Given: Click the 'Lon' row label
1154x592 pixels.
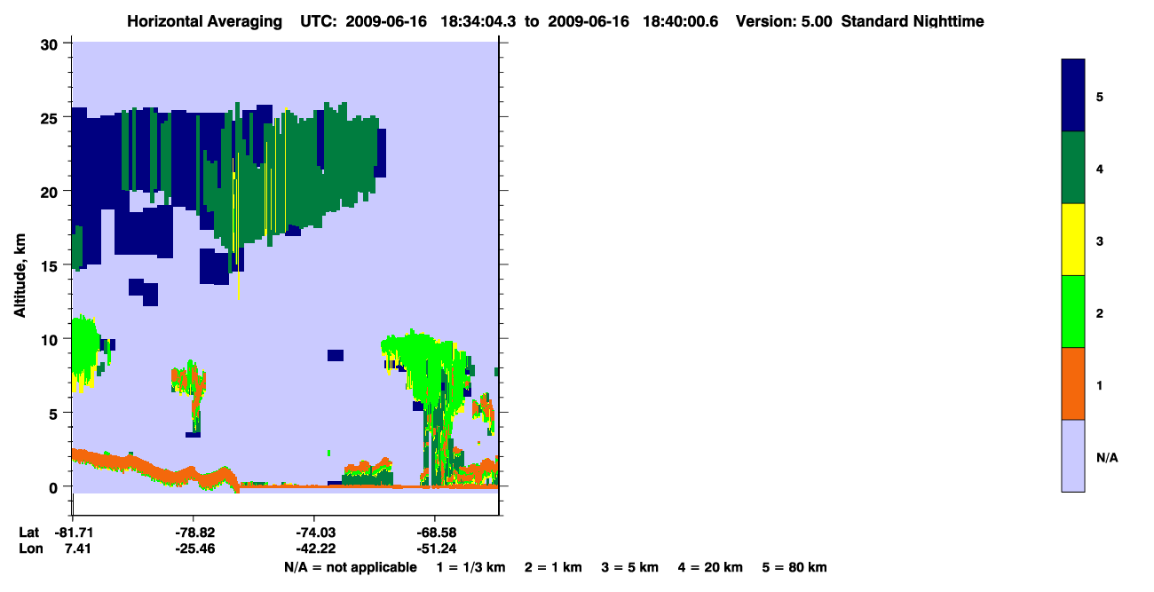Looking at the screenshot, I should pos(30,549).
